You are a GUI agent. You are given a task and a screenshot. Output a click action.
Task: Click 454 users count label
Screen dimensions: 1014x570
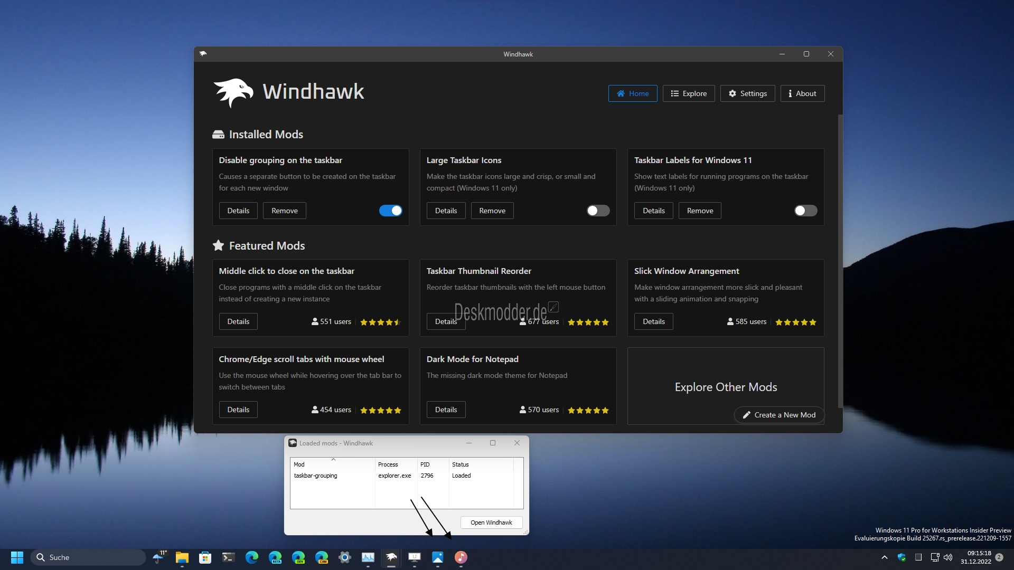[331, 410]
